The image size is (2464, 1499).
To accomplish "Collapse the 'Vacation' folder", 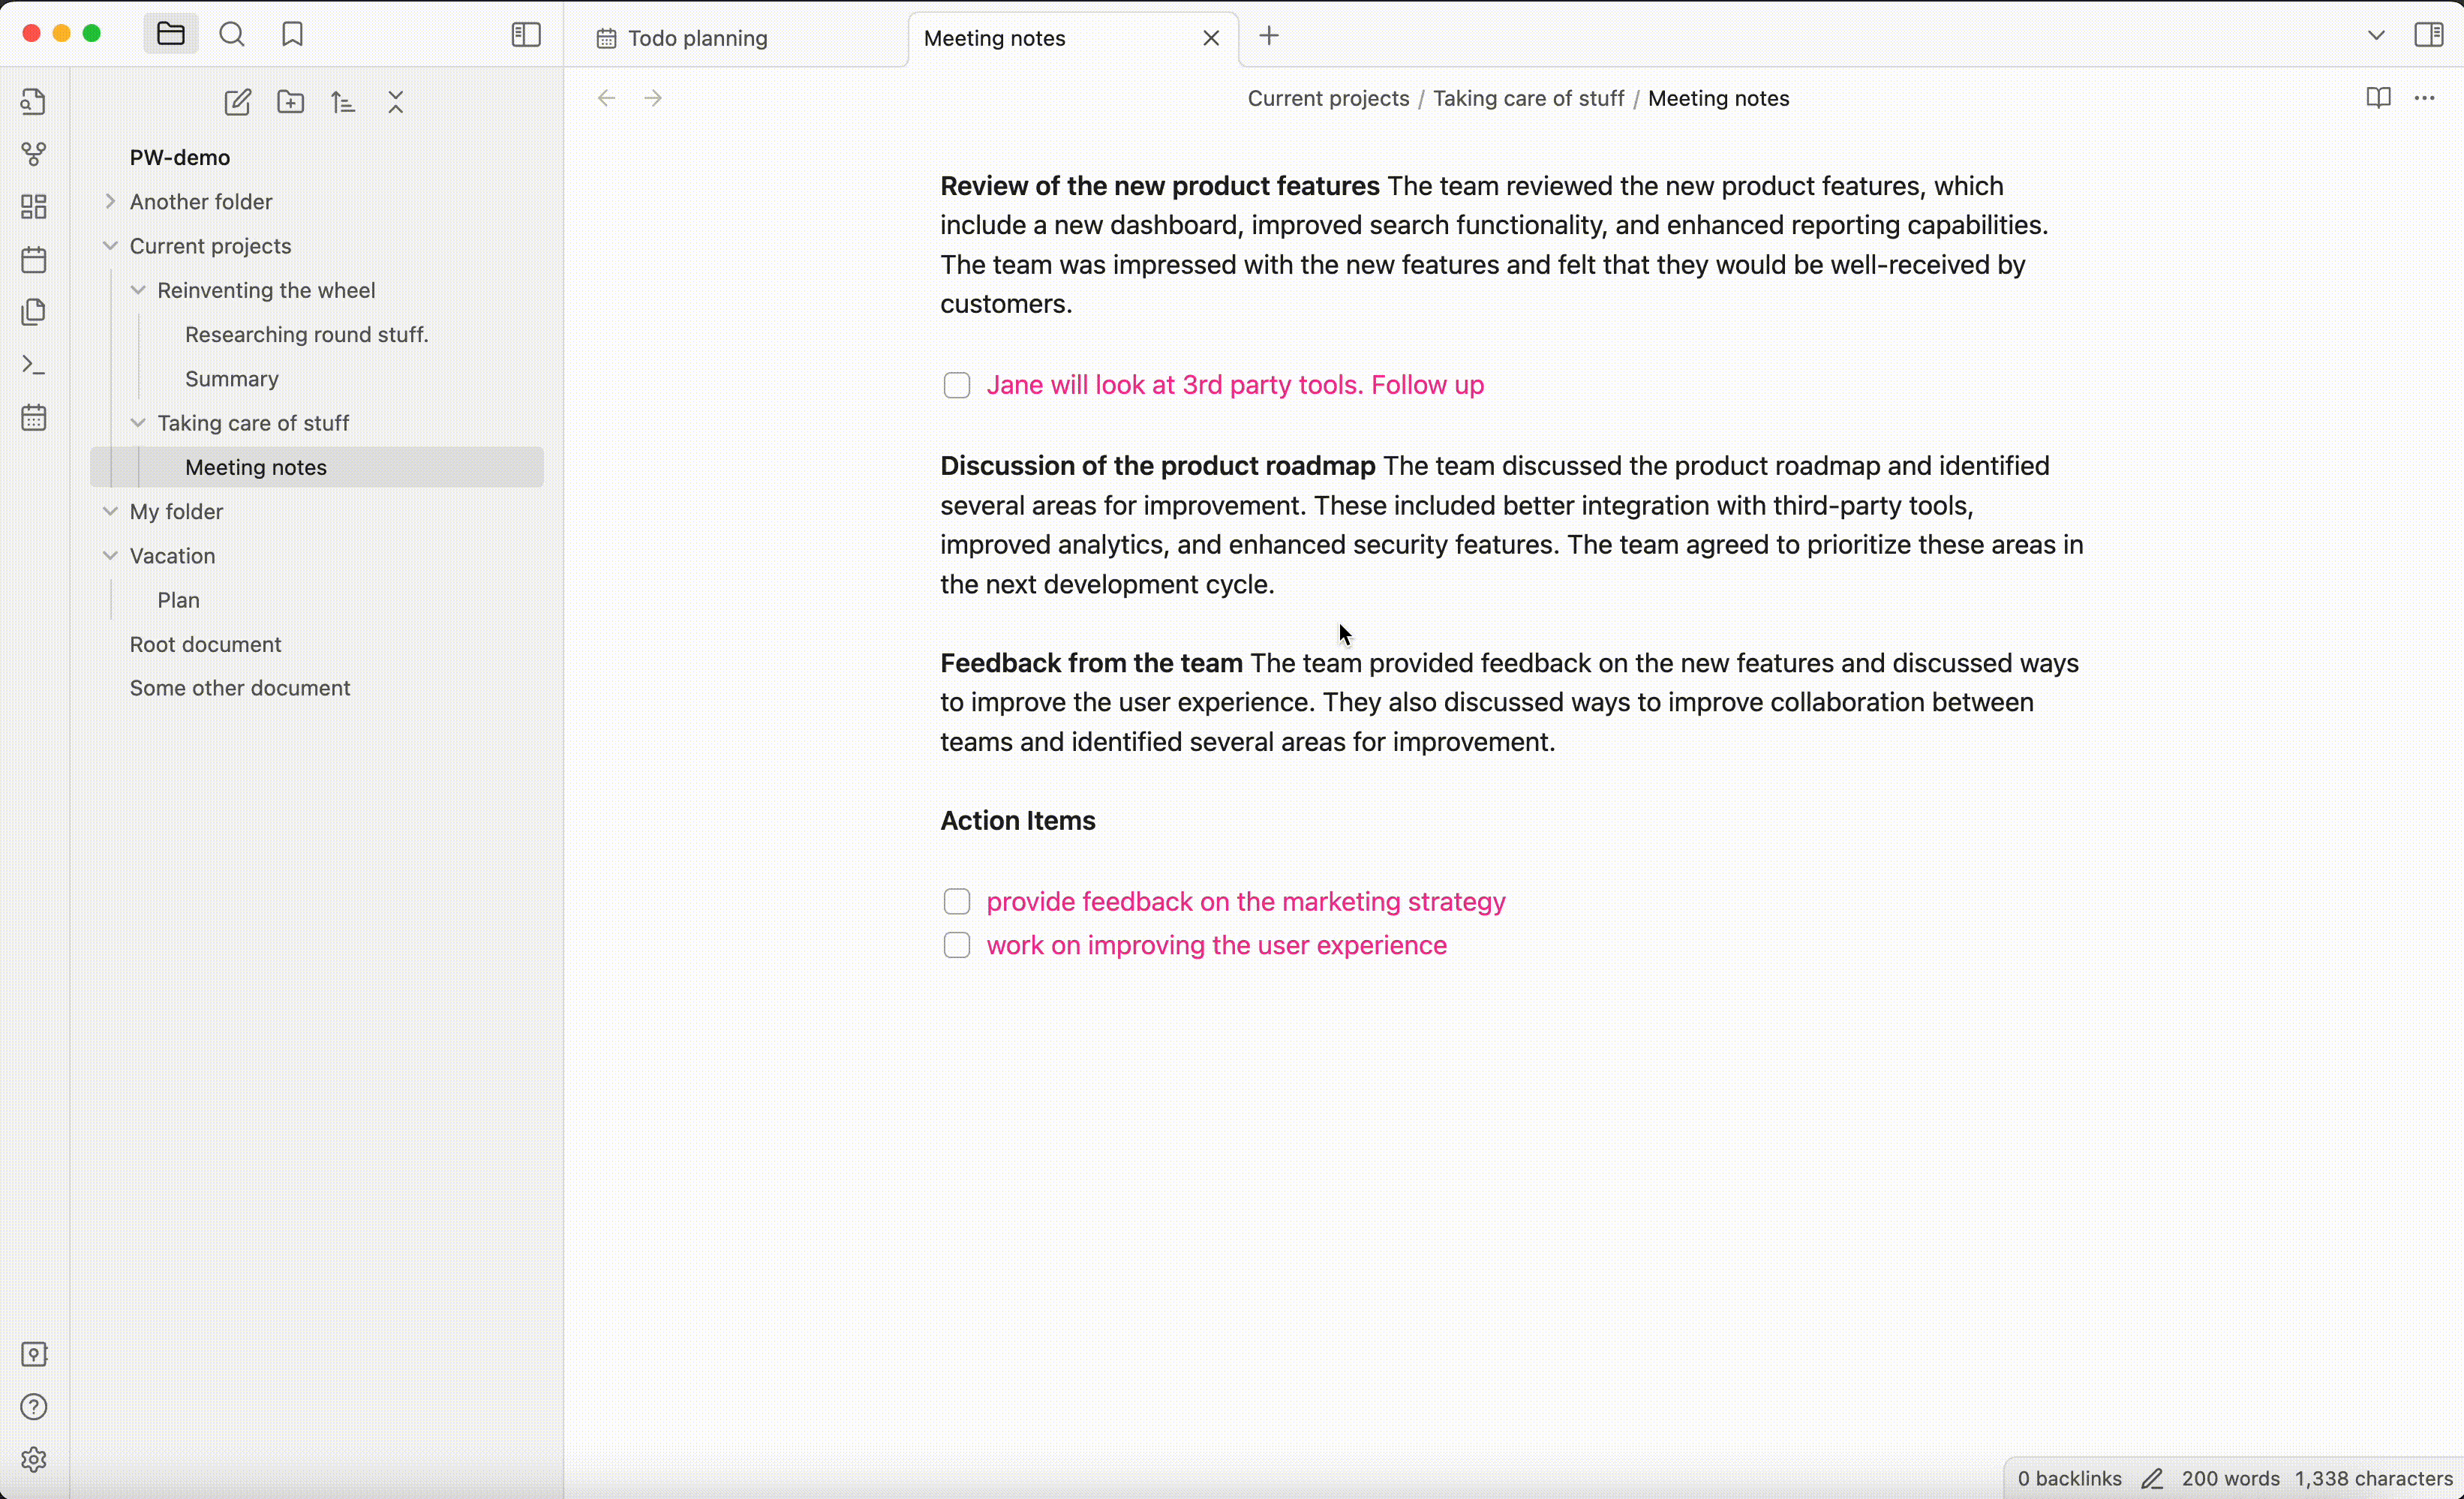I will [110, 556].
